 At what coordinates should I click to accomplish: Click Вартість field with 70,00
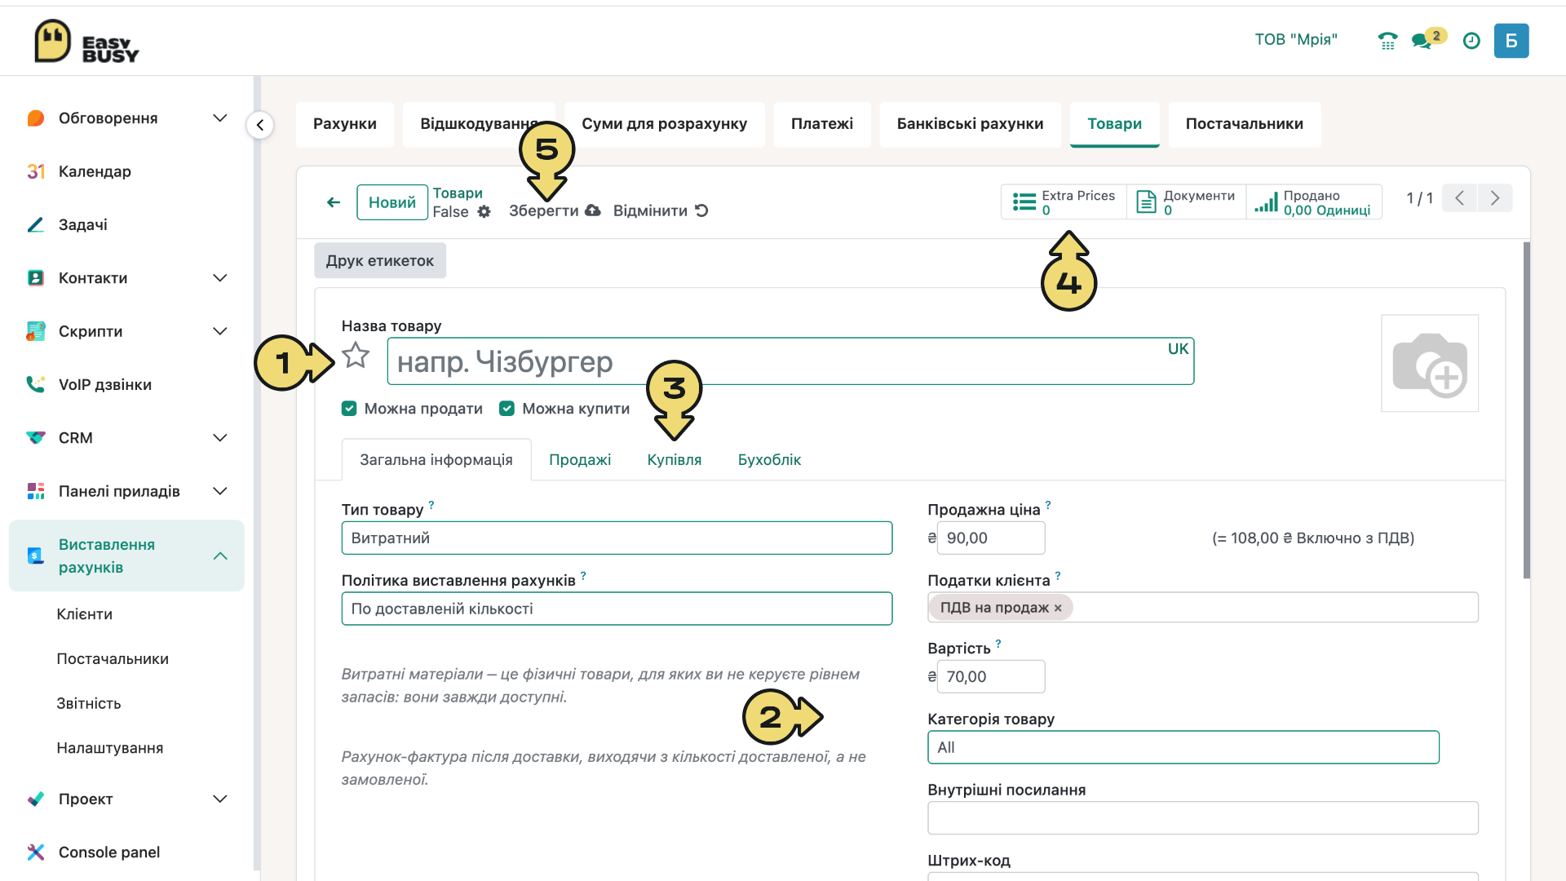point(991,677)
